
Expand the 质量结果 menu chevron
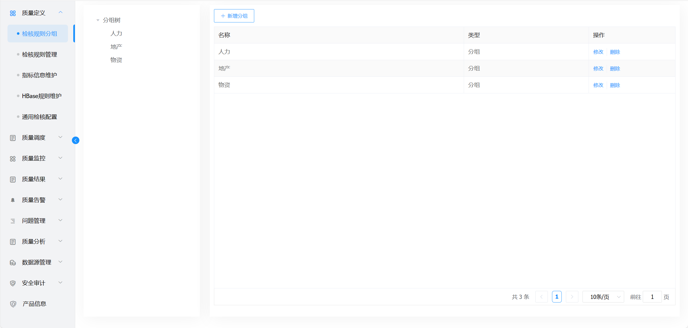coord(60,179)
